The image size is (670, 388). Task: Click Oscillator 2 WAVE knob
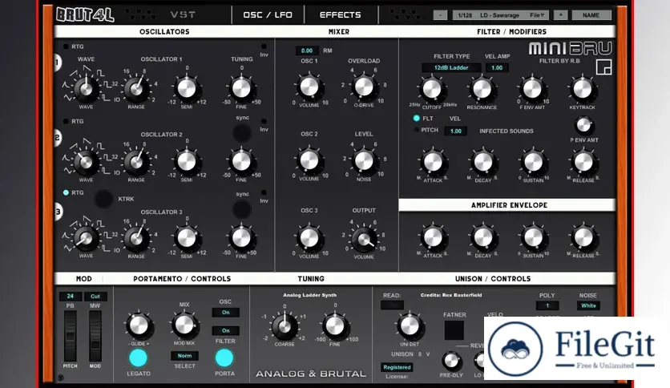(x=86, y=162)
